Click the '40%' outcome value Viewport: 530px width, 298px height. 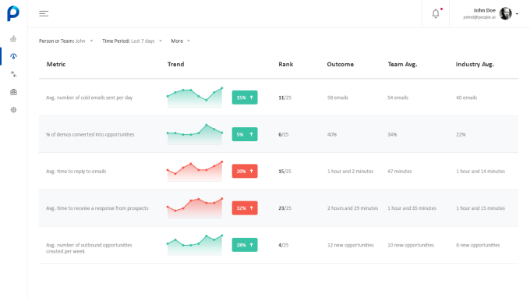[x=331, y=135]
